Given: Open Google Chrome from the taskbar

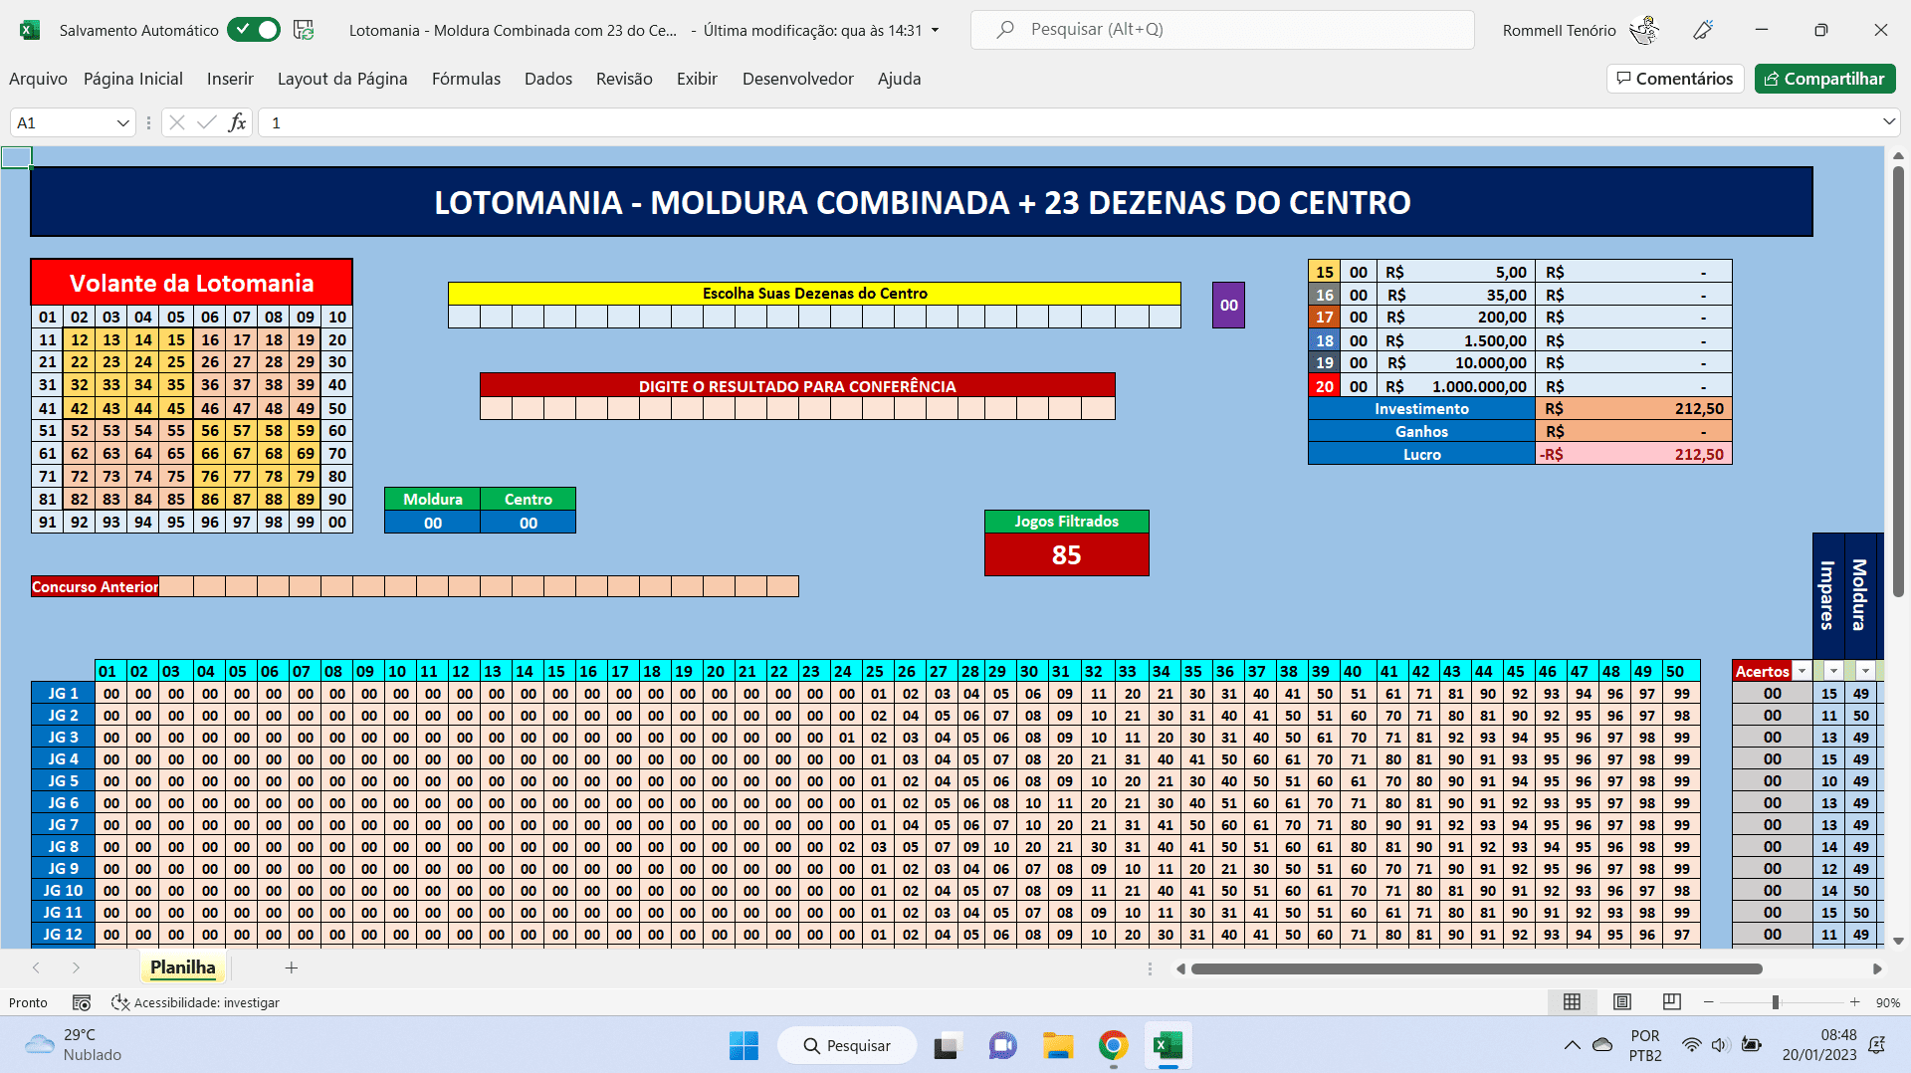Looking at the screenshot, I should point(1113,1045).
